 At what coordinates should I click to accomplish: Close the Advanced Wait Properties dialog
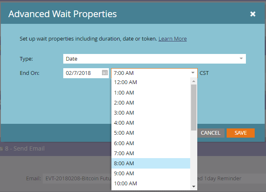(x=253, y=14)
